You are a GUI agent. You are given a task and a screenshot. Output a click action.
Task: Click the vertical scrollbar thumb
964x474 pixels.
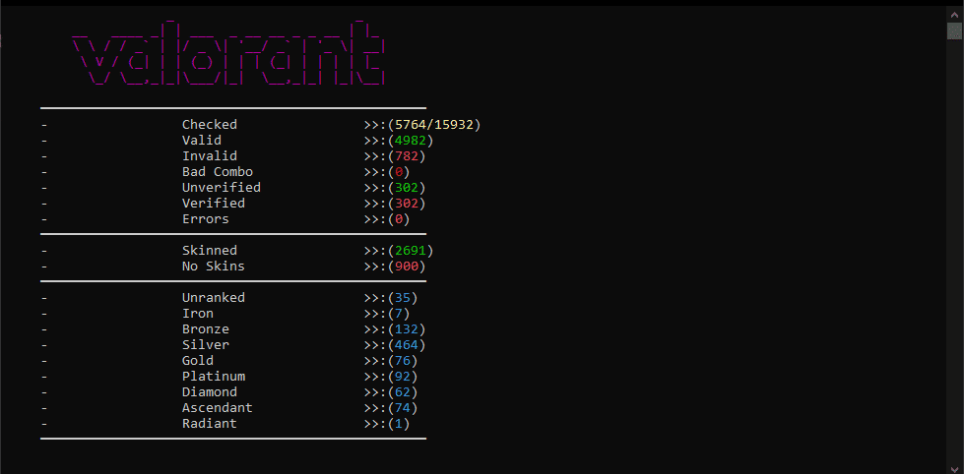point(954,30)
